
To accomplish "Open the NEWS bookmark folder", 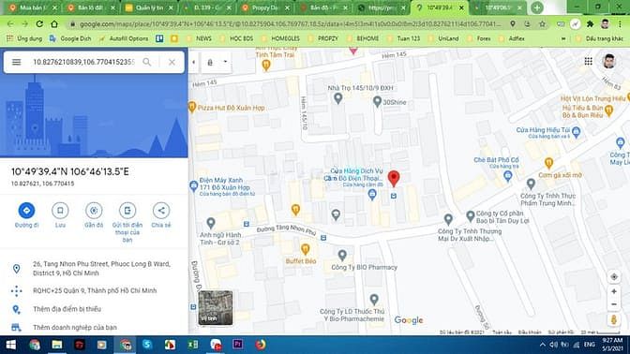I will (x=200, y=38).
